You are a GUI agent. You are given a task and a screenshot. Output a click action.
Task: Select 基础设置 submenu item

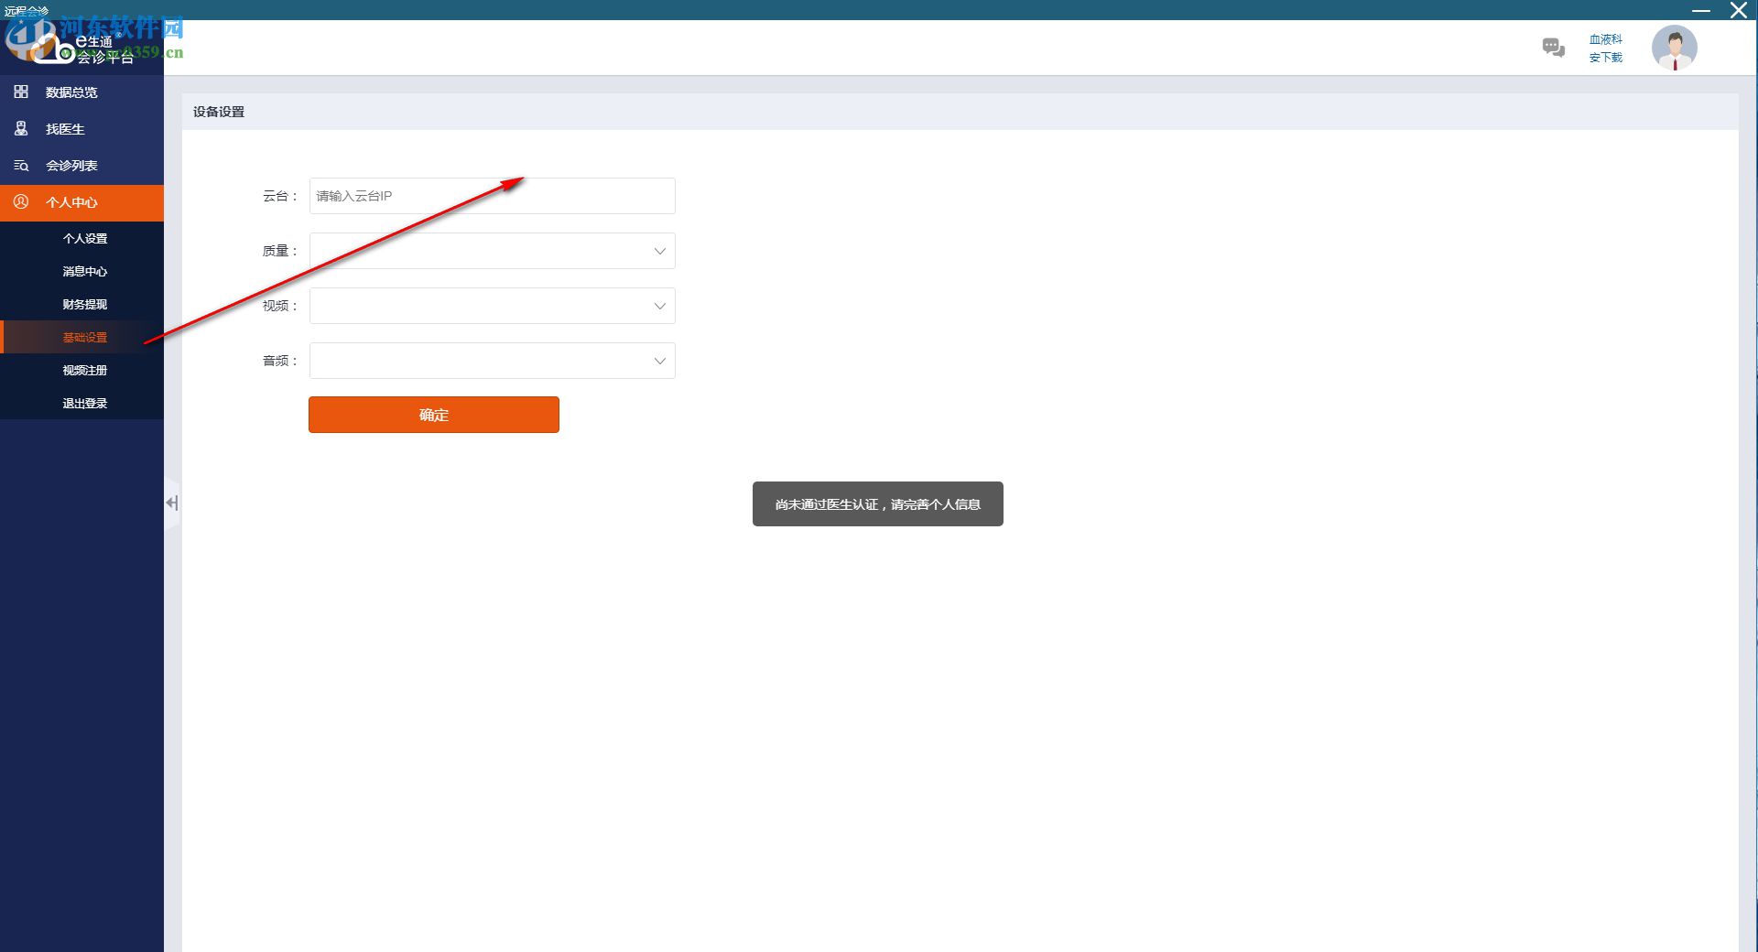[81, 337]
